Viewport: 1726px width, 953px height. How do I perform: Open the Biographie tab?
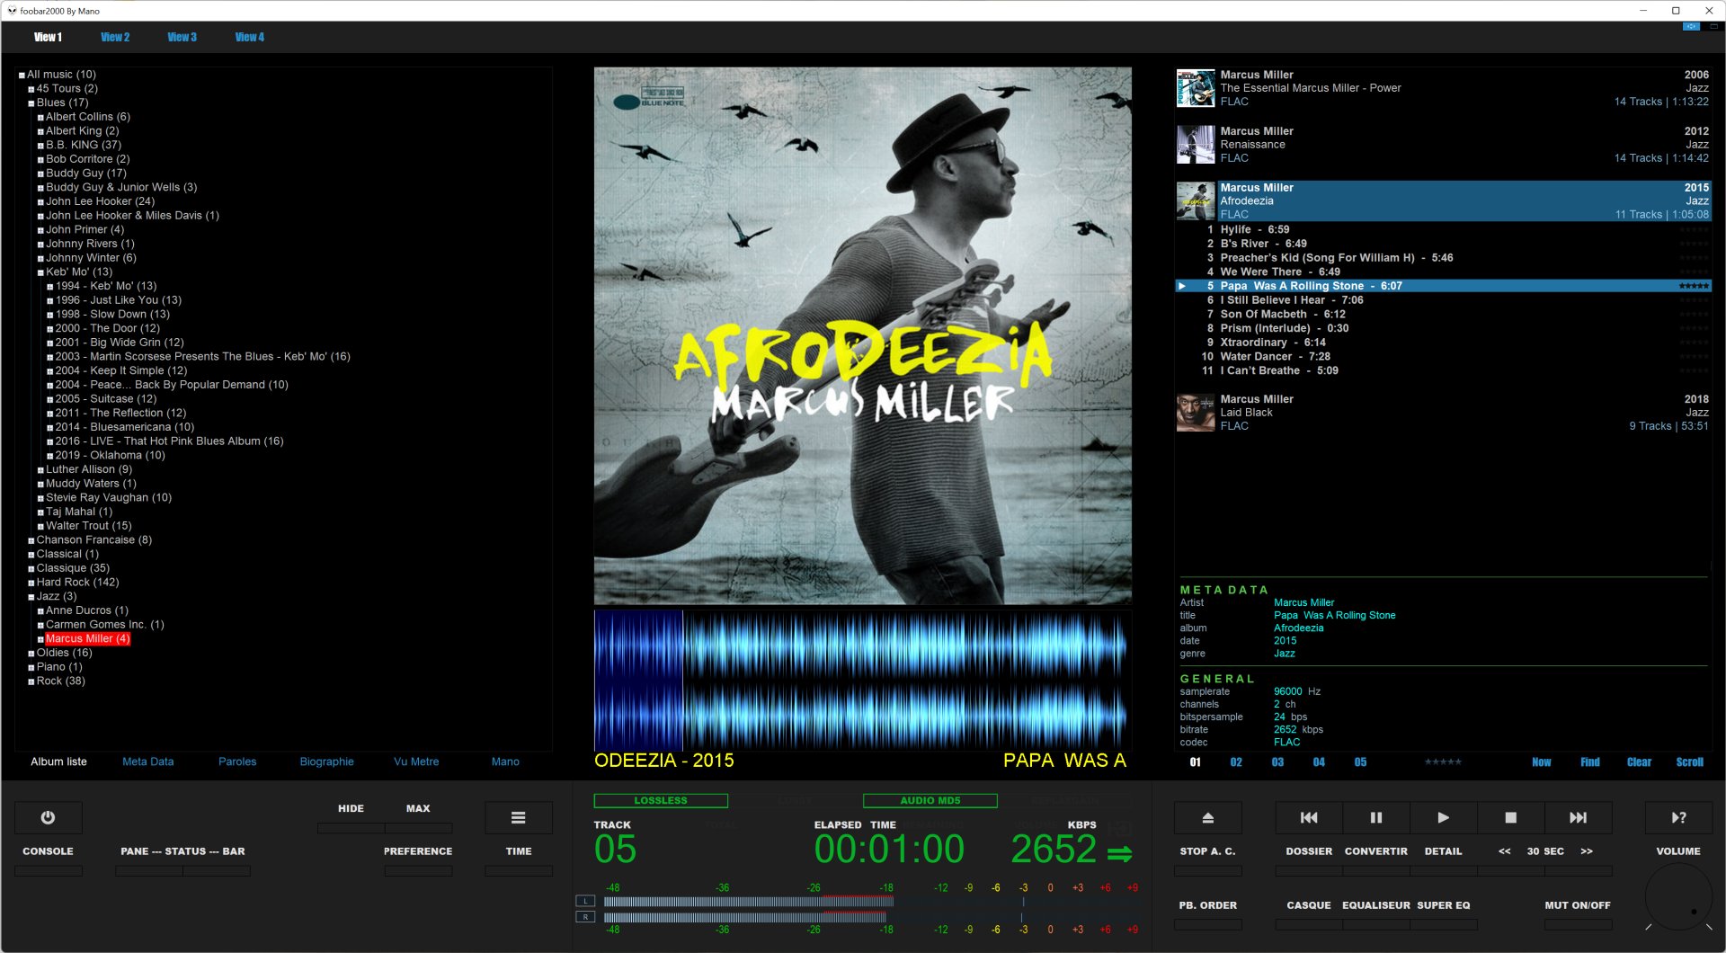click(x=327, y=762)
